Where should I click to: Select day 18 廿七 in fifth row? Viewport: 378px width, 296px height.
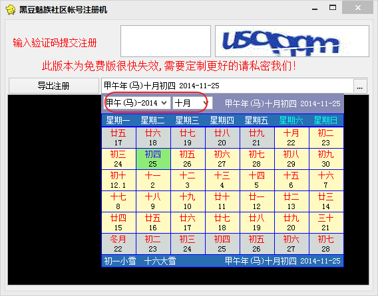coord(222,222)
